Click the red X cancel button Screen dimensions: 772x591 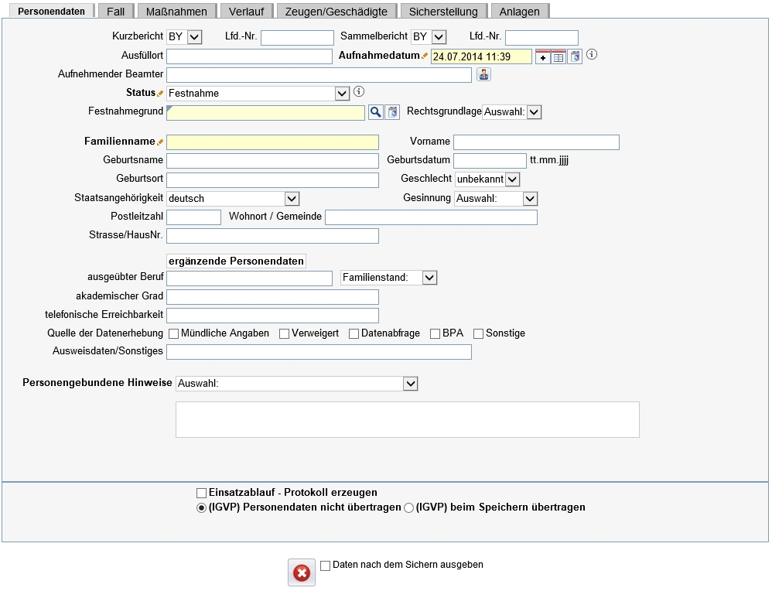coord(302,572)
